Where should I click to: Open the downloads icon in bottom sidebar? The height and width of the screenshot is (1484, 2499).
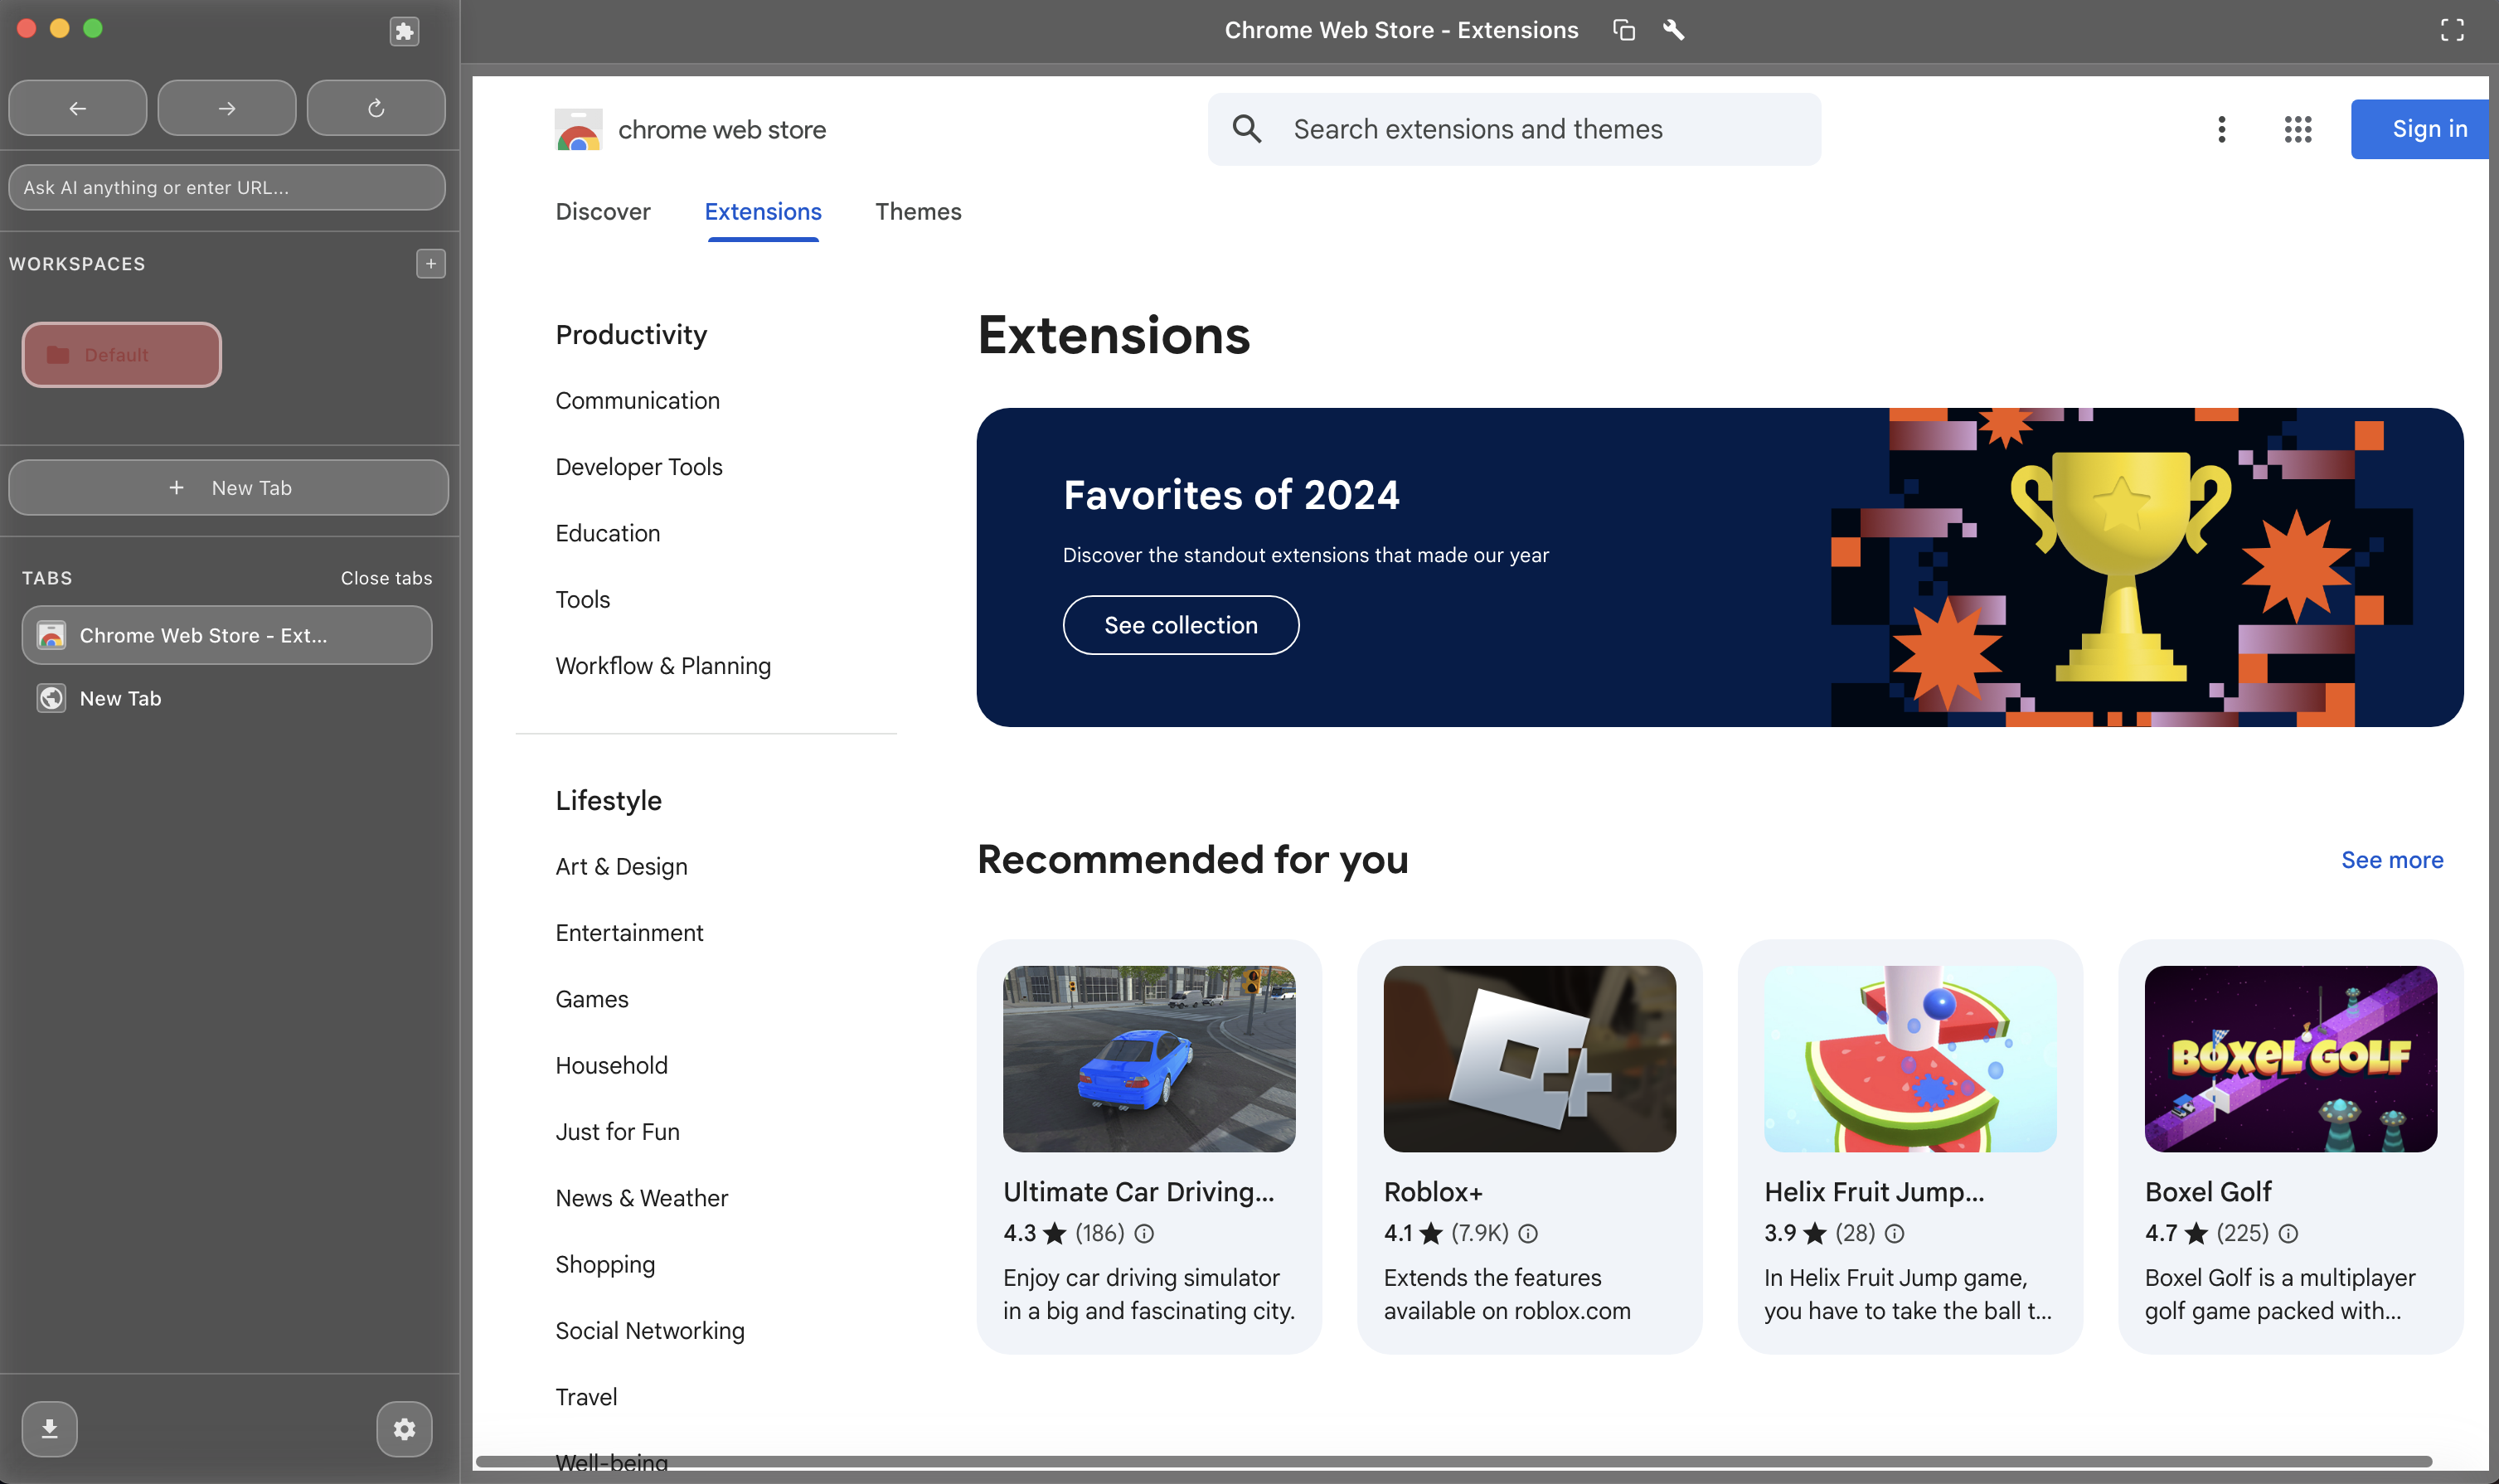click(49, 1428)
